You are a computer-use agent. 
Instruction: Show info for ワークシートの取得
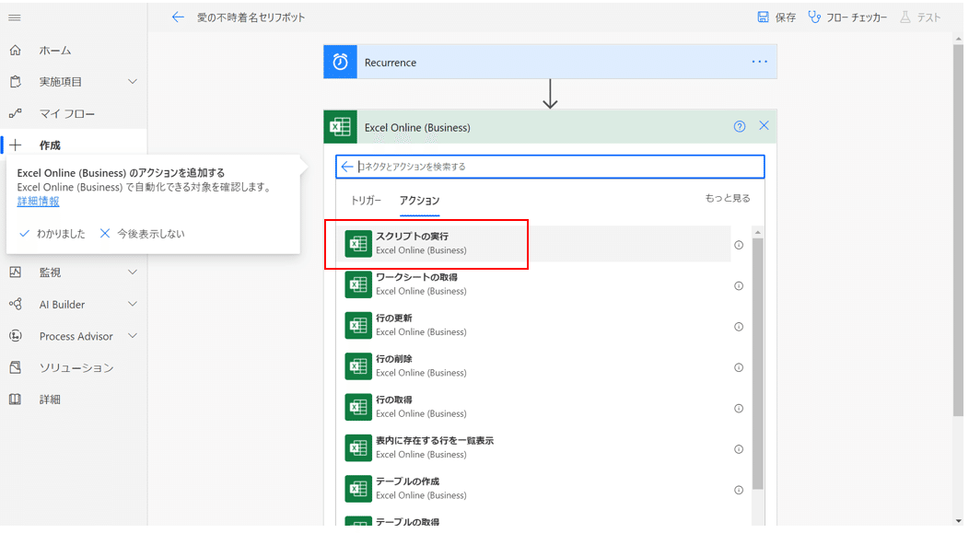coord(739,286)
